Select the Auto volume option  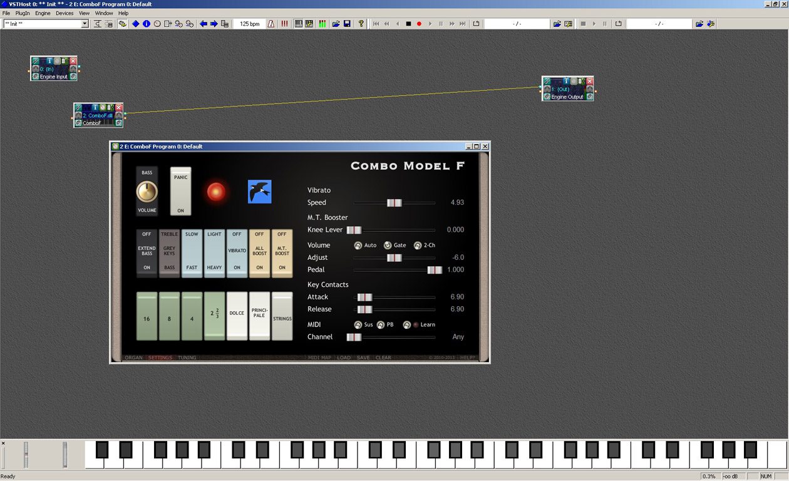tap(358, 246)
